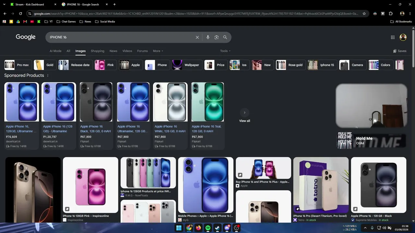Filter images by Pink chip
415x233 pixels.
point(105,65)
